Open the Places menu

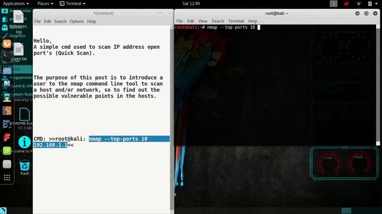click(x=45, y=4)
